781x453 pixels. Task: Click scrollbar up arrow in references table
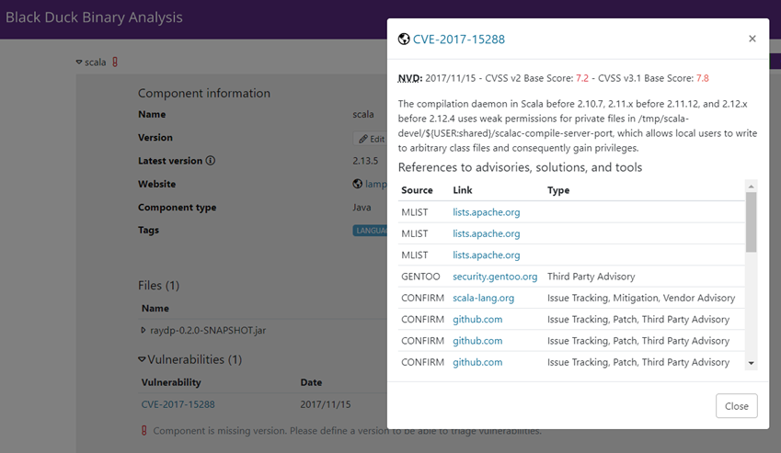tap(752, 186)
